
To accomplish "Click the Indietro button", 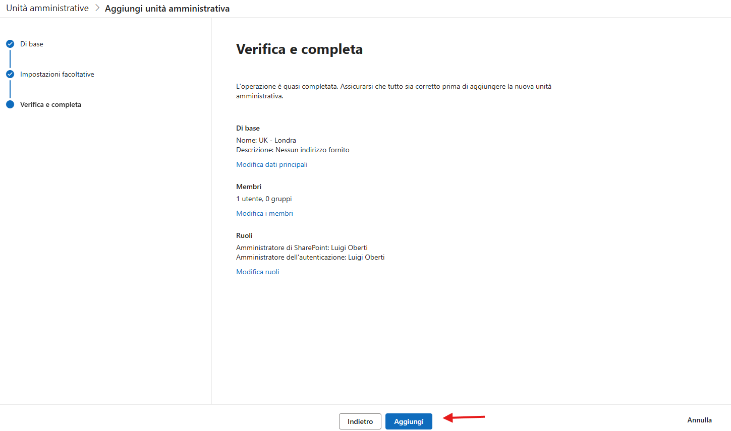I will tap(360, 421).
